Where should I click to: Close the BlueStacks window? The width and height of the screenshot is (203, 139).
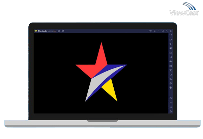[x=167, y=31]
